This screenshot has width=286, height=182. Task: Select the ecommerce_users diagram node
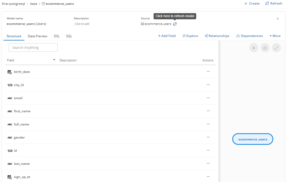pos(252,139)
